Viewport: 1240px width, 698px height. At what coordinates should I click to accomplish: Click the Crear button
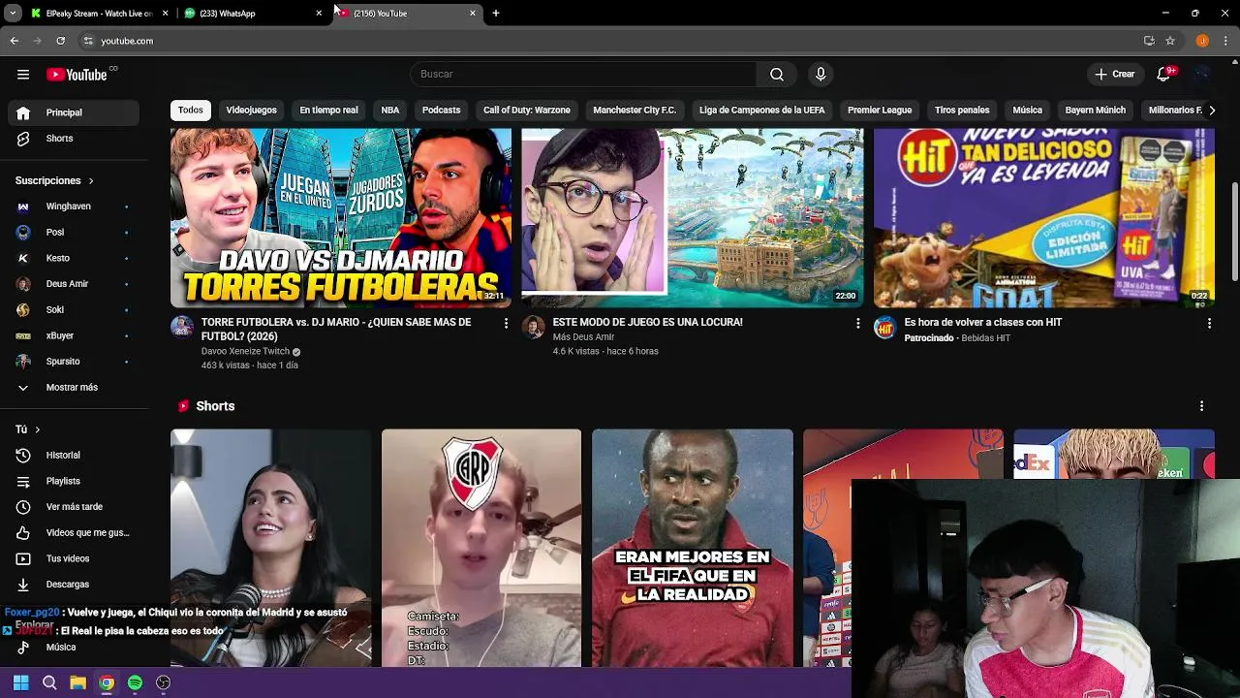tap(1114, 75)
